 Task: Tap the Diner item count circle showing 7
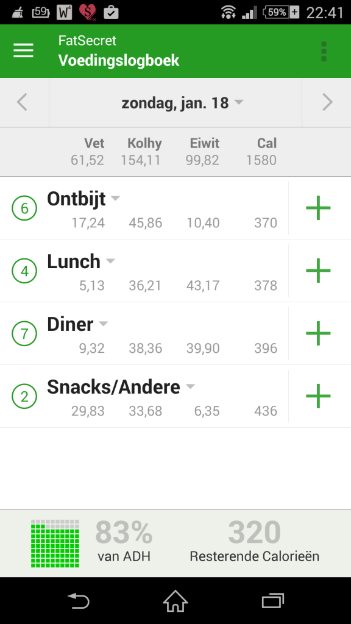pyautogui.click(x=24, y=333)
